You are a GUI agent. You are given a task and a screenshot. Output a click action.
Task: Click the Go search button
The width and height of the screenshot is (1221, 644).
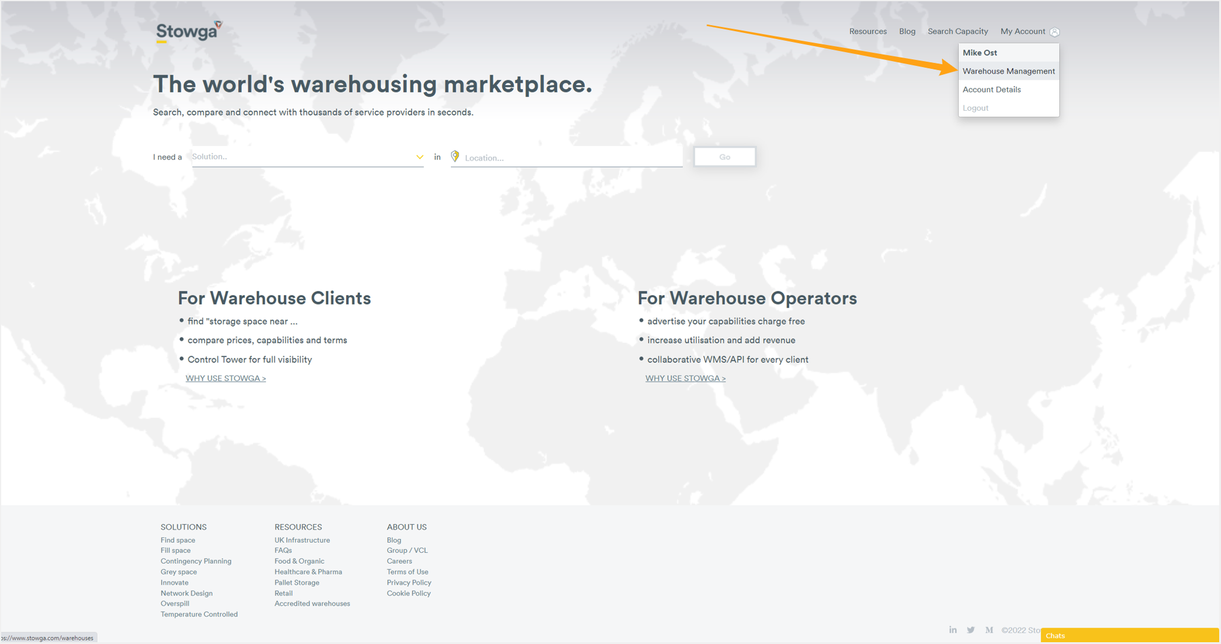(x=725, y=157)
